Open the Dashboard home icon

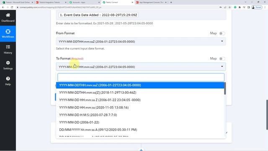coord(8,15)
